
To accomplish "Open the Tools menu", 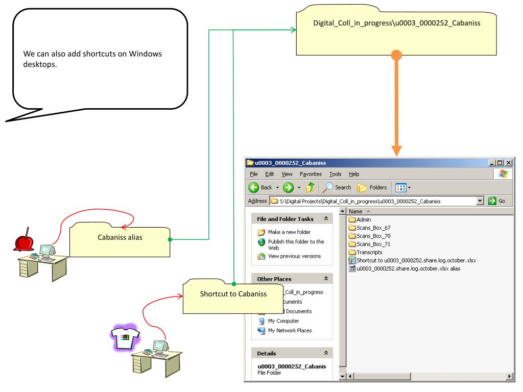I will [x=335, y=174].
